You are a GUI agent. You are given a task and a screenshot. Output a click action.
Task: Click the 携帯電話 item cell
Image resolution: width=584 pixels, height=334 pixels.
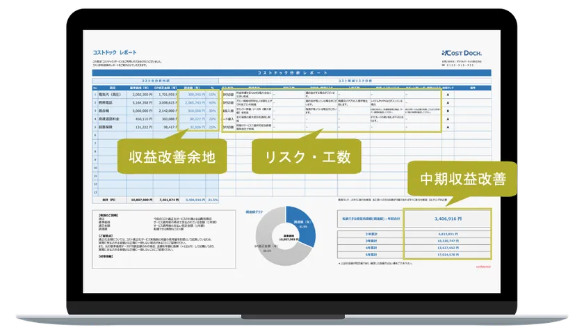pos(112,102)
